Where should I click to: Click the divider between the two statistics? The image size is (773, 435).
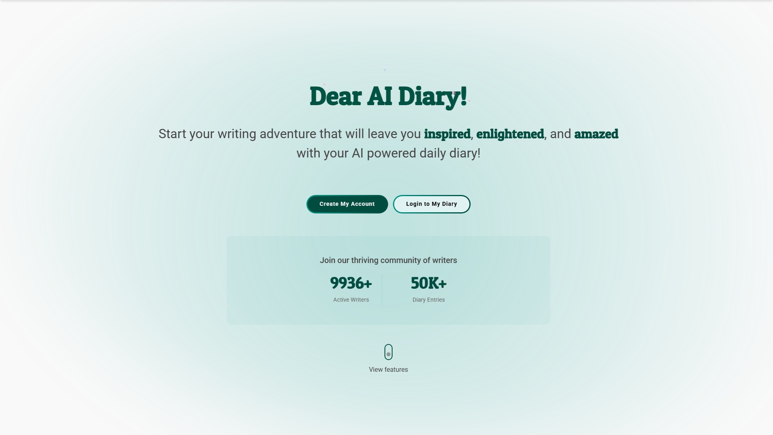382,289
